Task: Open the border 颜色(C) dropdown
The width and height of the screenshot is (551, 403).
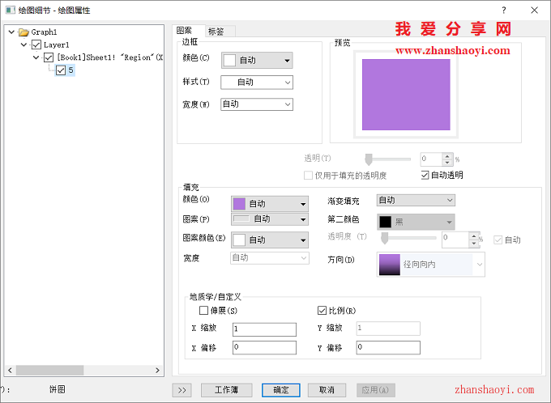Action: [257, 61]
